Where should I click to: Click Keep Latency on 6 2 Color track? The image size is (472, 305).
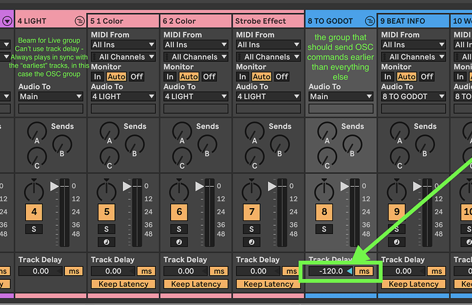point(195,284)
